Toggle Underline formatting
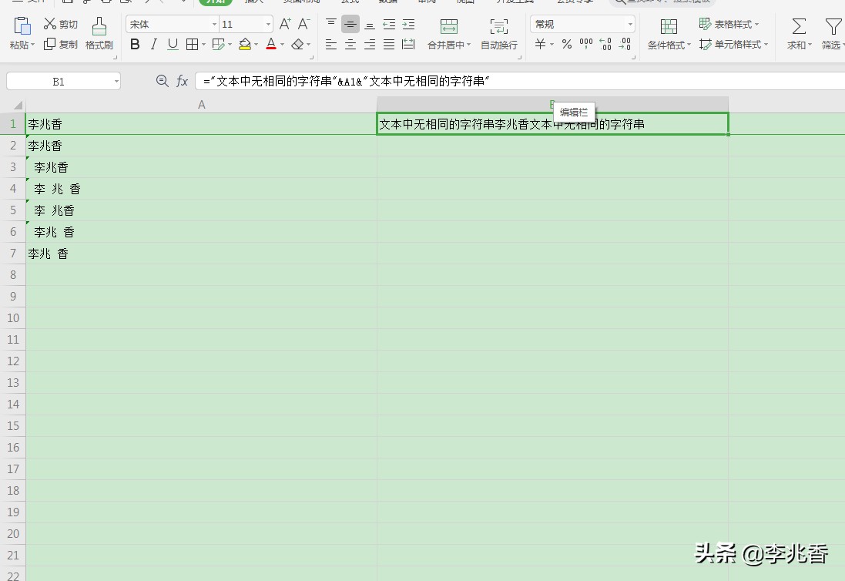This screenshot has height=581, width=845. pos(173,44)
